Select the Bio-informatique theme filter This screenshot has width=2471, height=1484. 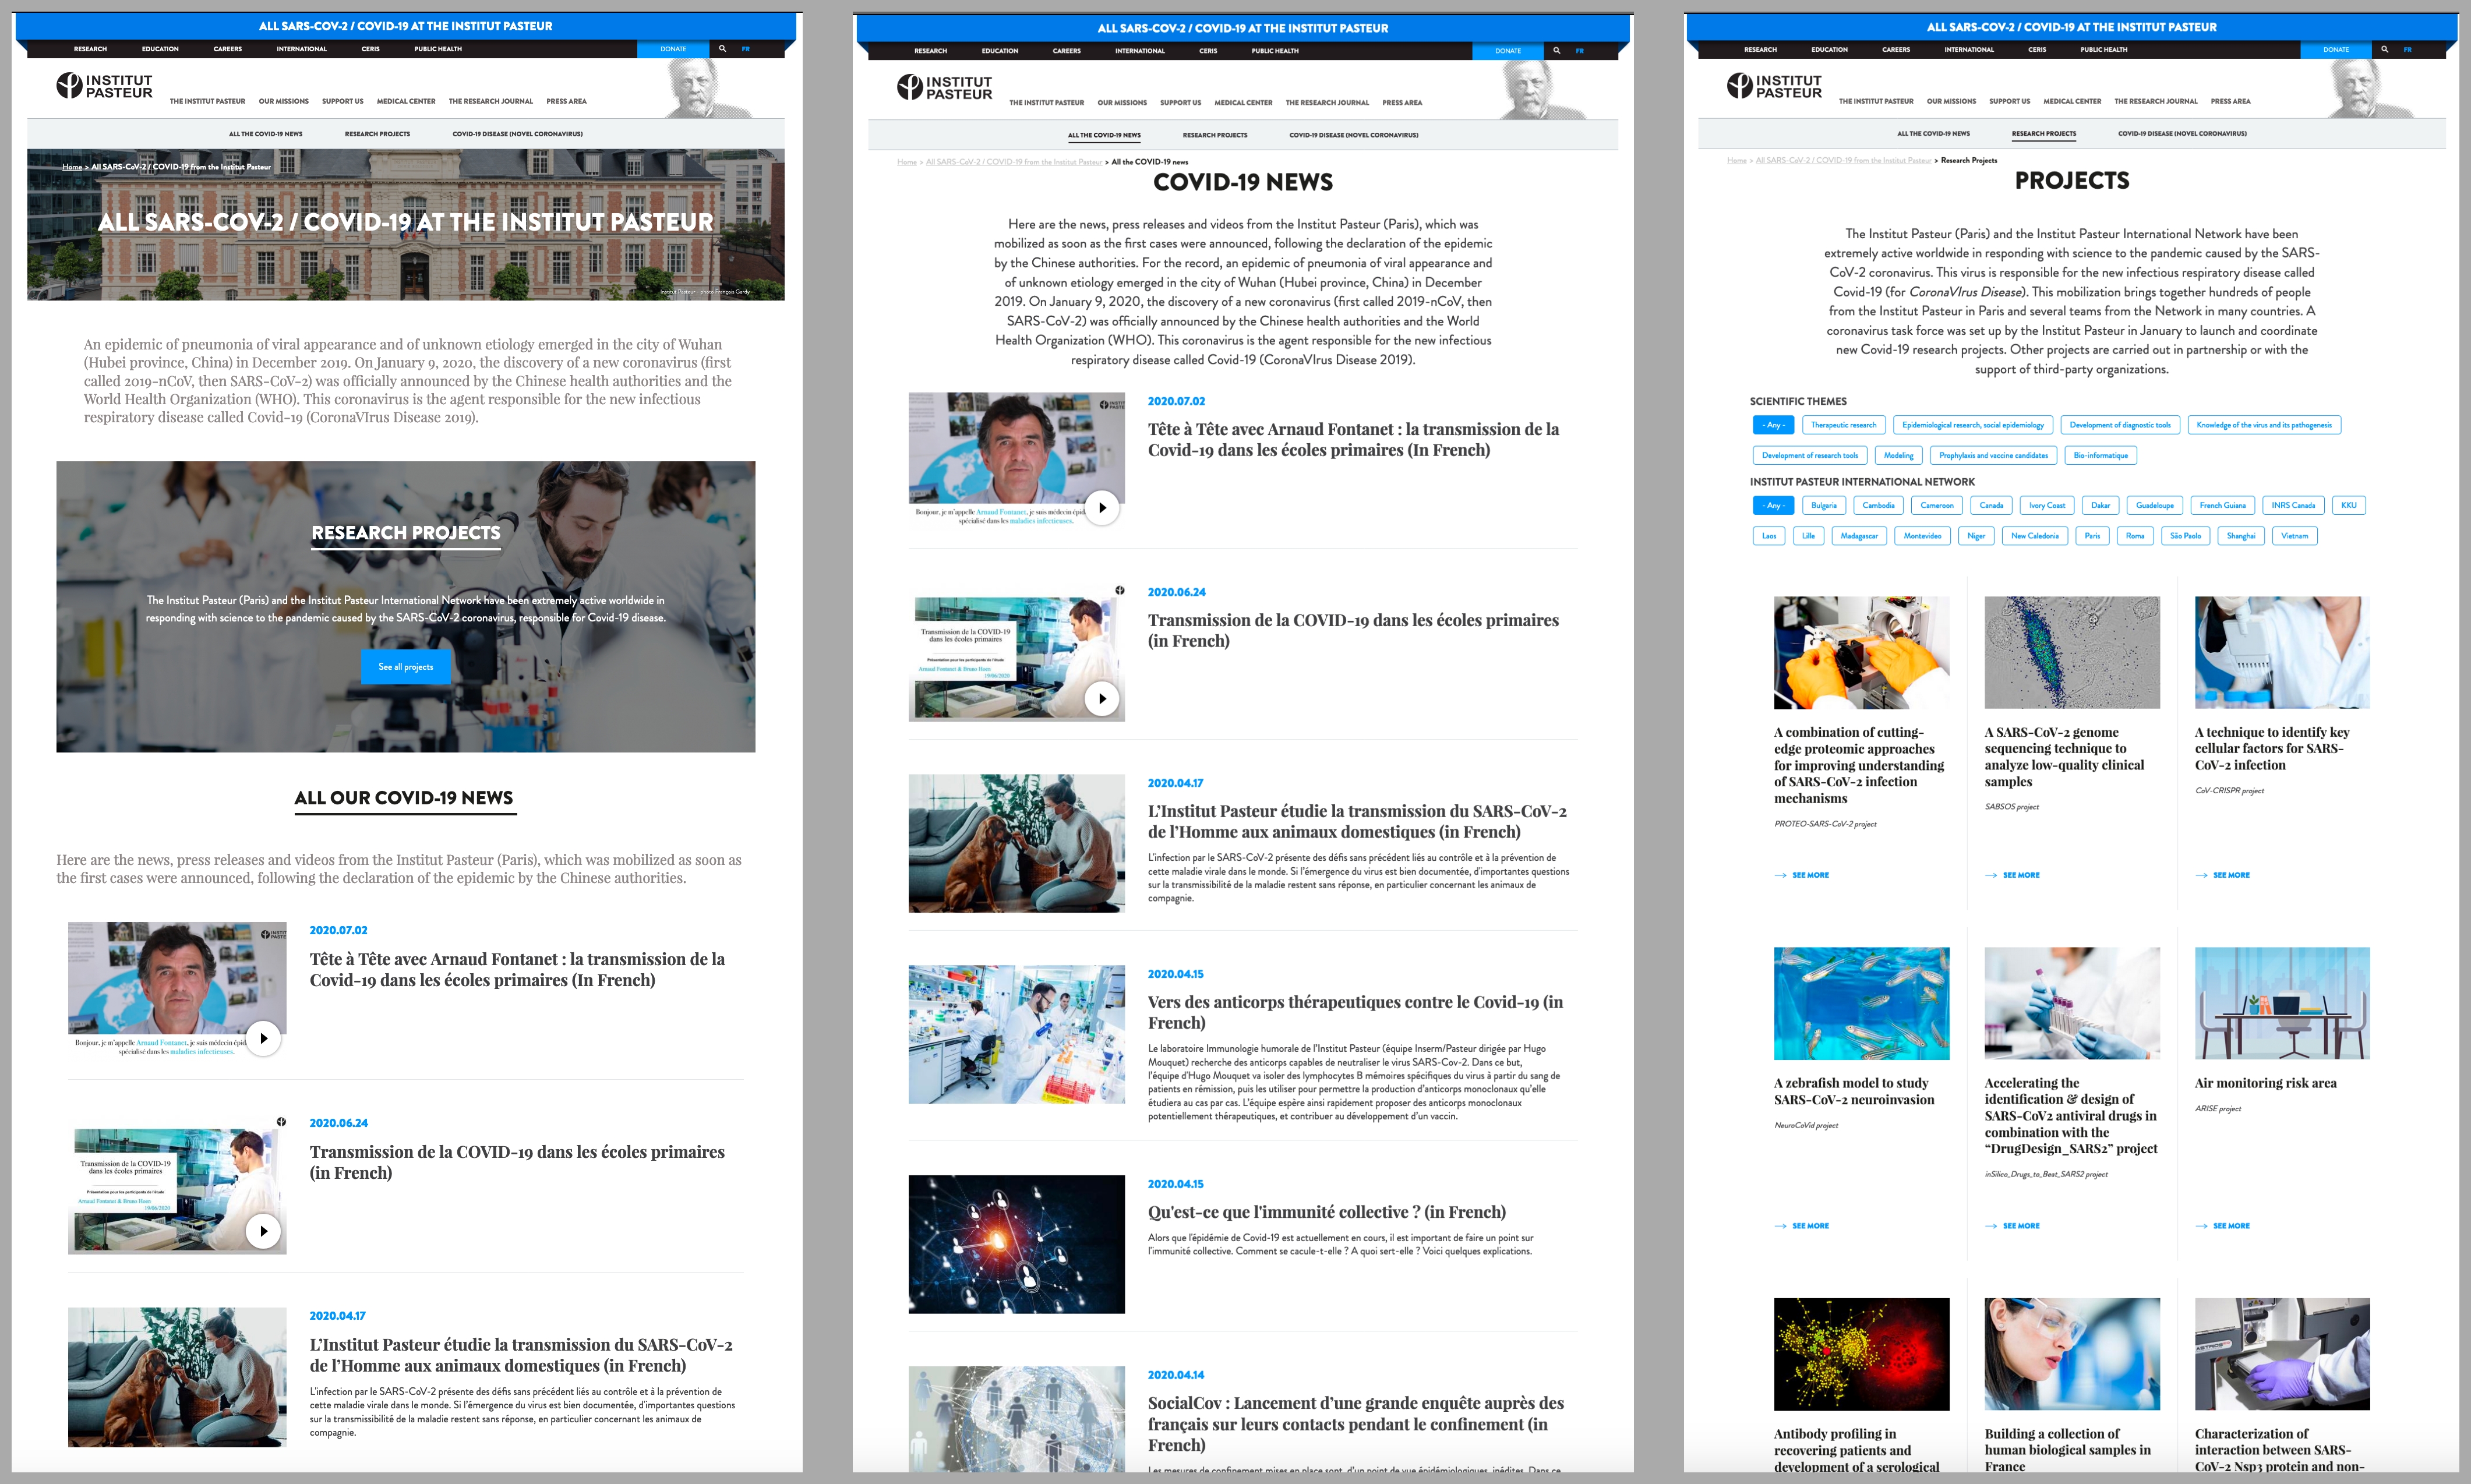(x=2100, y=456)
